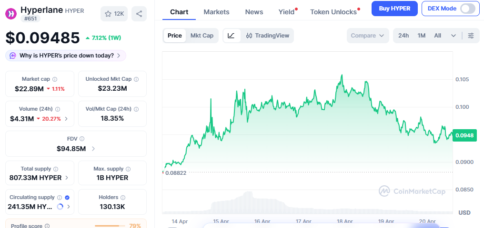The height and width of the screenshot is (228, 484).
Task: Click the FDV info icon
Action: coord(82,139)
